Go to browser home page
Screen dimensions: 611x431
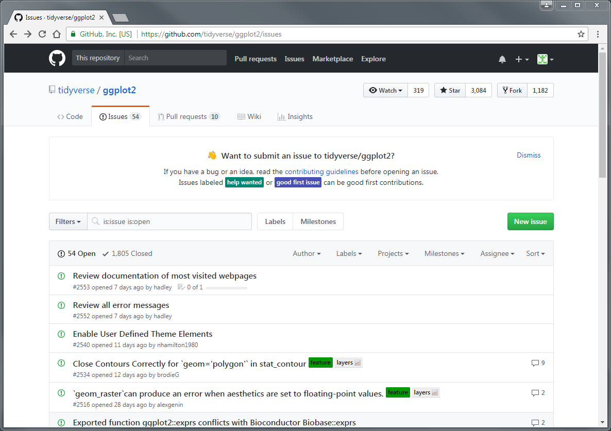click(x=57, y=35)
